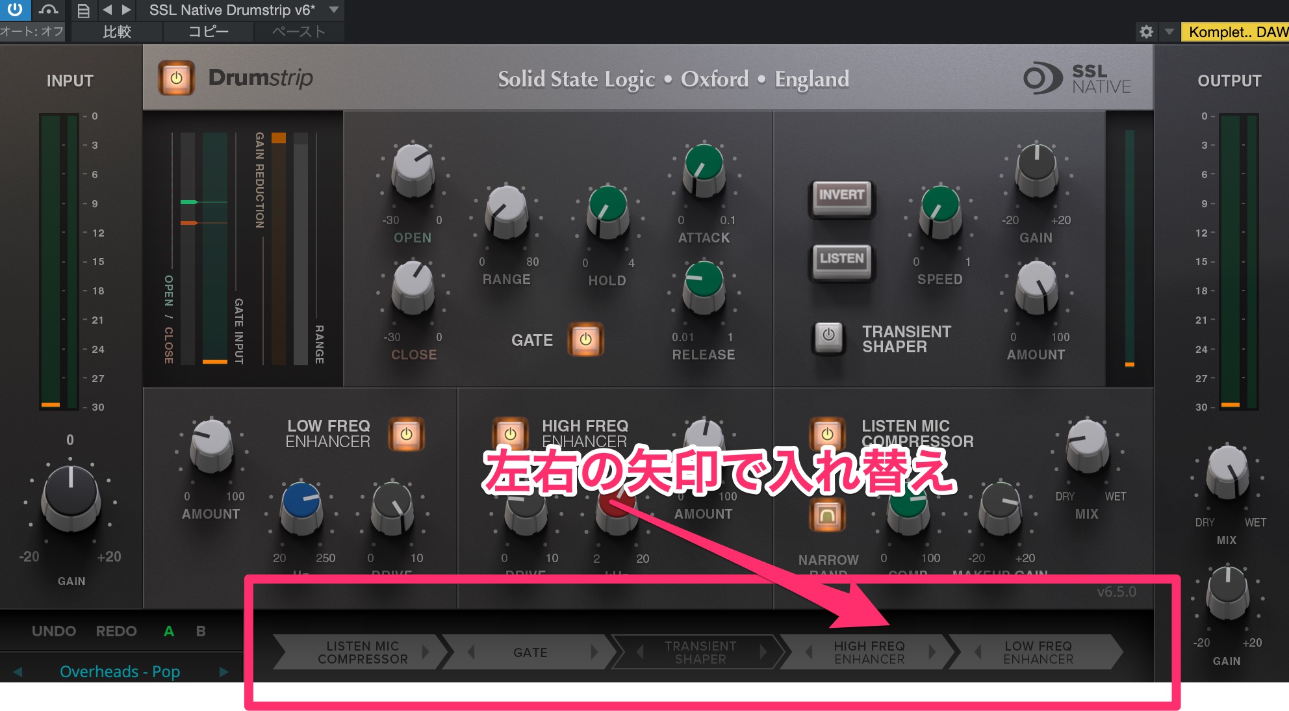
Task: Disable the Low Freq Enhancer power switch
Action: tap(406, 434)
